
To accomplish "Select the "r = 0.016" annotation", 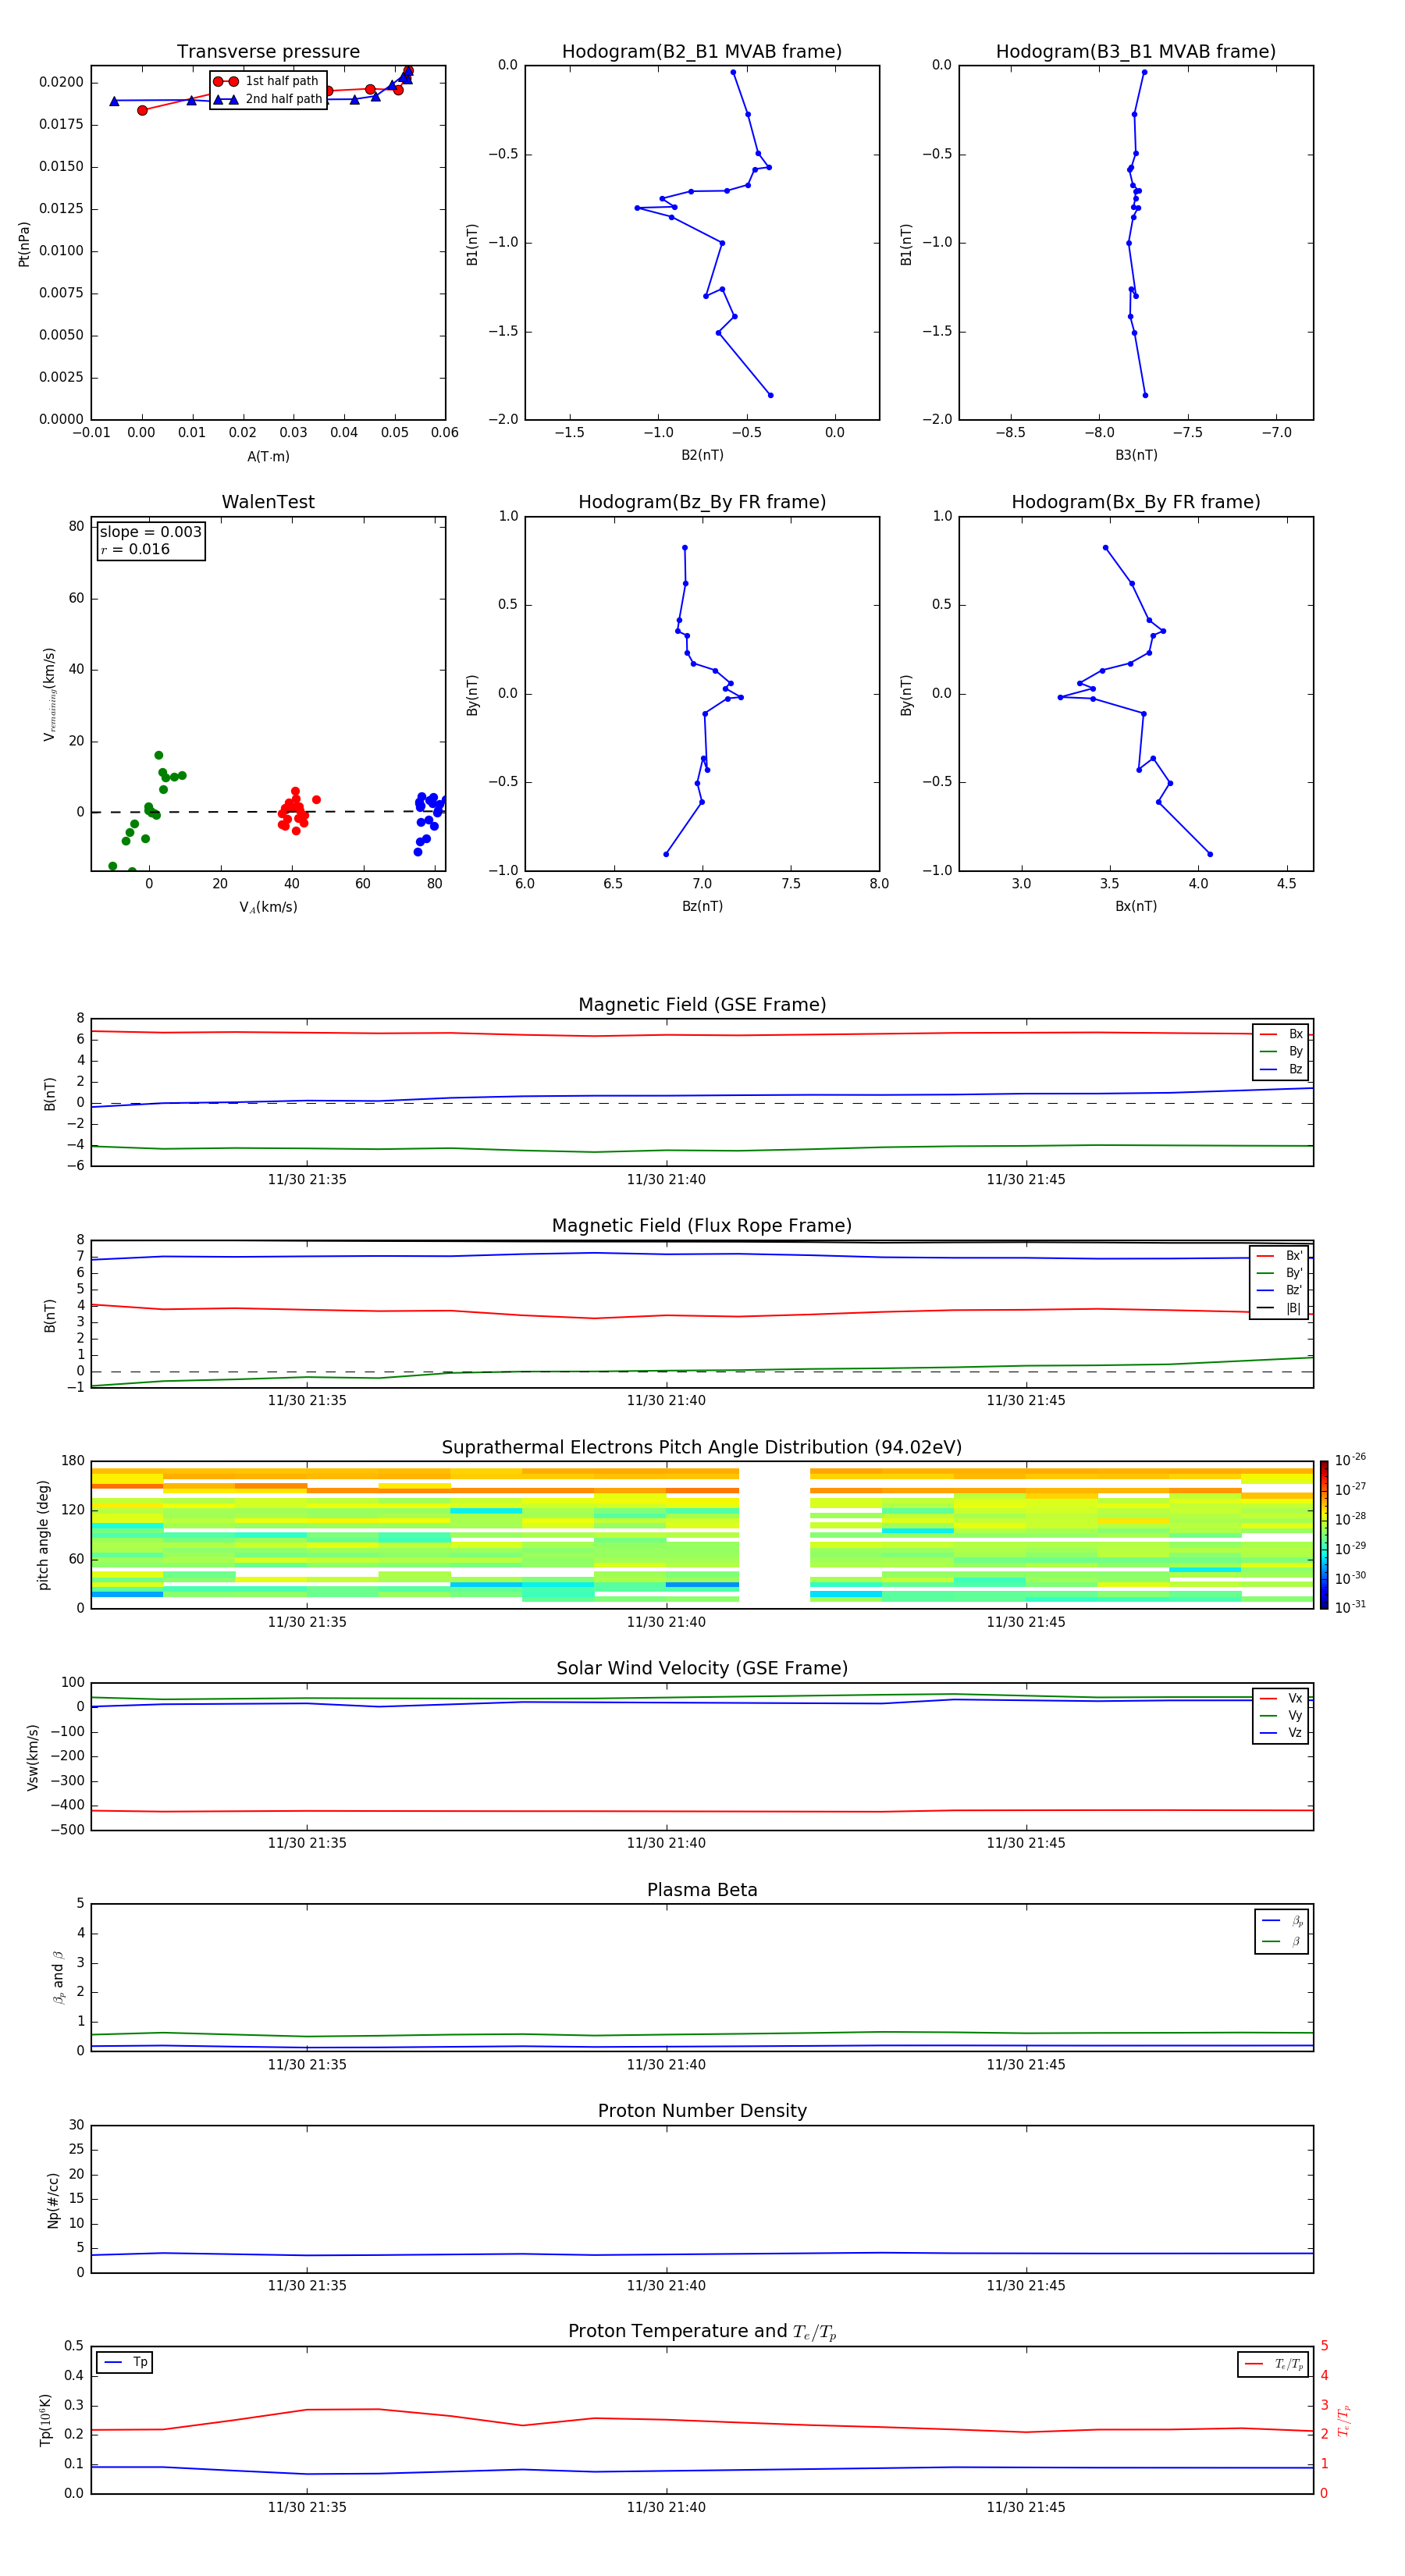I will point(135,549).
